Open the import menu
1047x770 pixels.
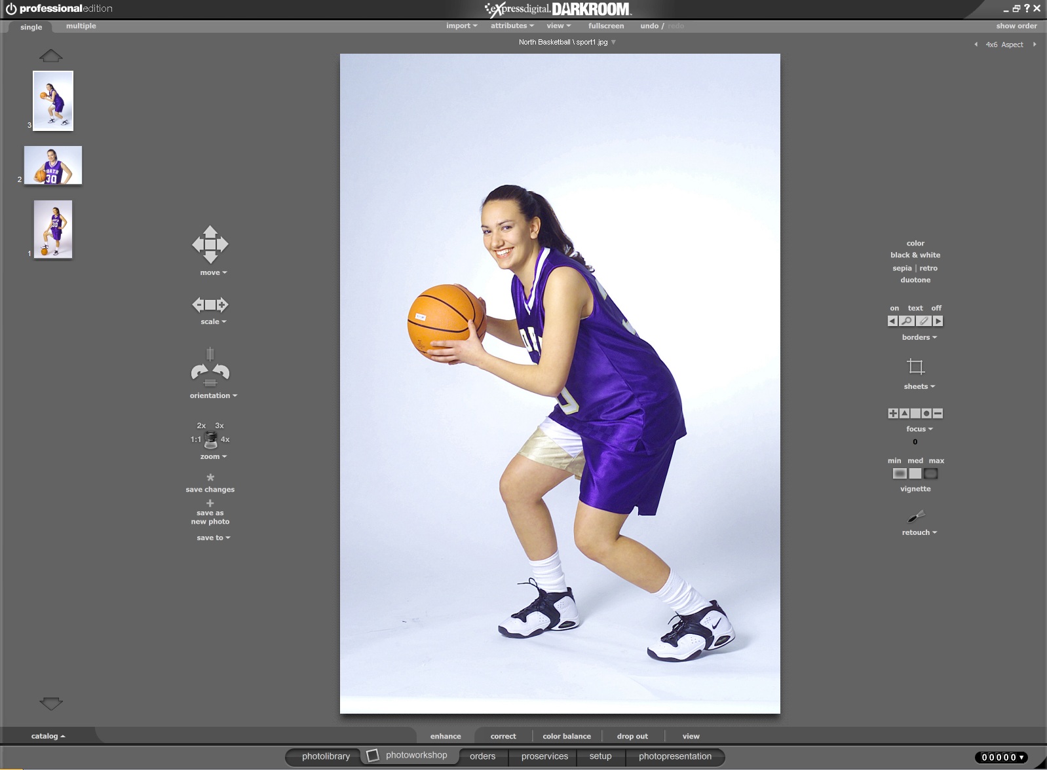point(461,26)
